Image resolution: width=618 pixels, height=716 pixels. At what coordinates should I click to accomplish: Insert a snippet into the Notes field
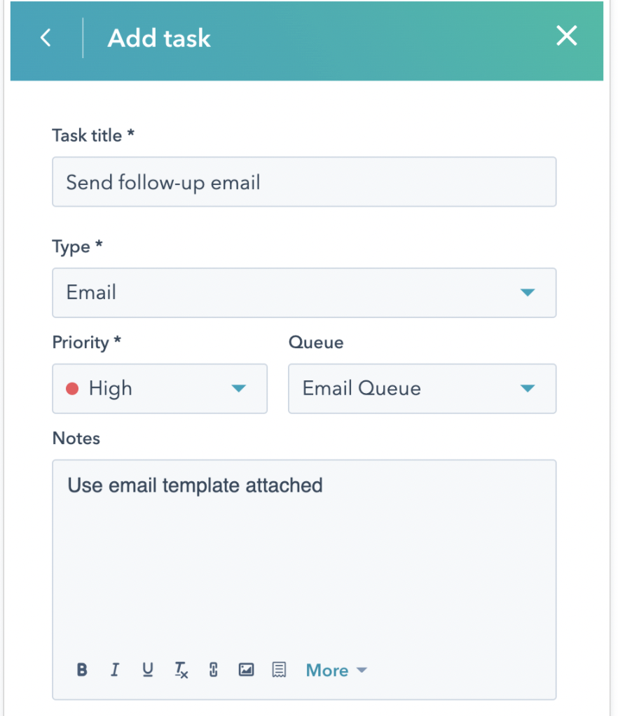pyautogui.click(x=279, y=670)
